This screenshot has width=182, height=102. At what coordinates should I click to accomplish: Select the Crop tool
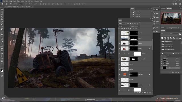[2, 19]
